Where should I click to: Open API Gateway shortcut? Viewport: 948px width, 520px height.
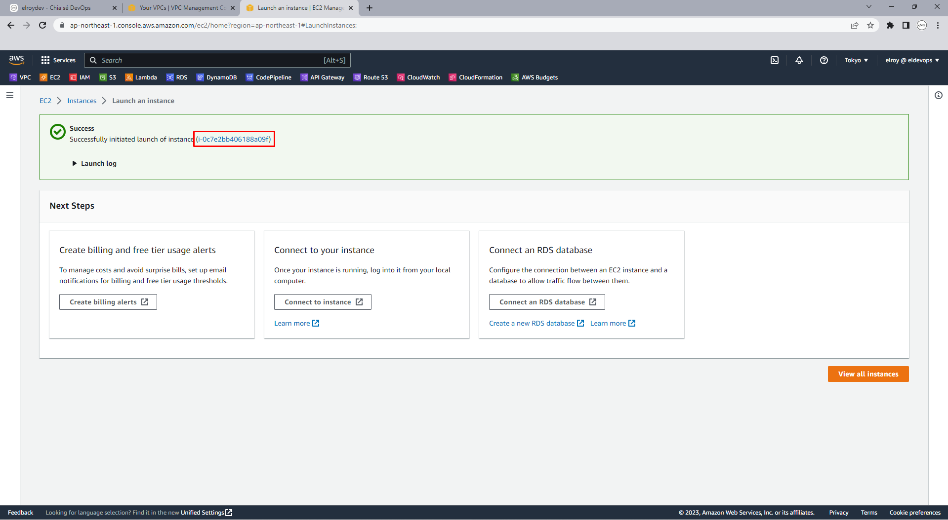[x=322, y=77]
